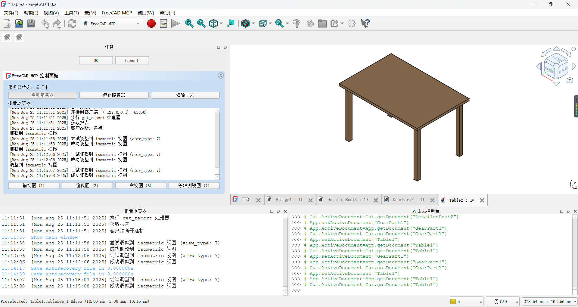578x307 pixels.
Task: Create a new document
Action: click(7, 23)
